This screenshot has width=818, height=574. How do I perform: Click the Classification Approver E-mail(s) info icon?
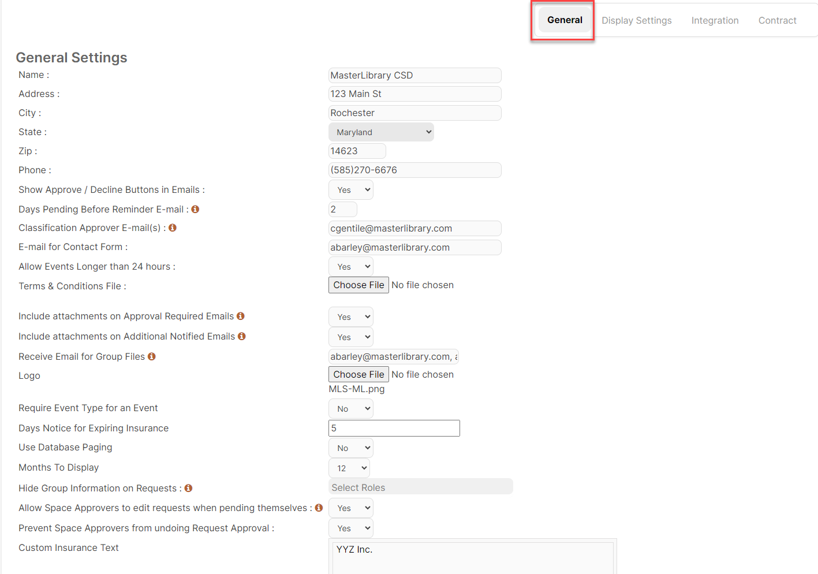(x=172, y=228)
